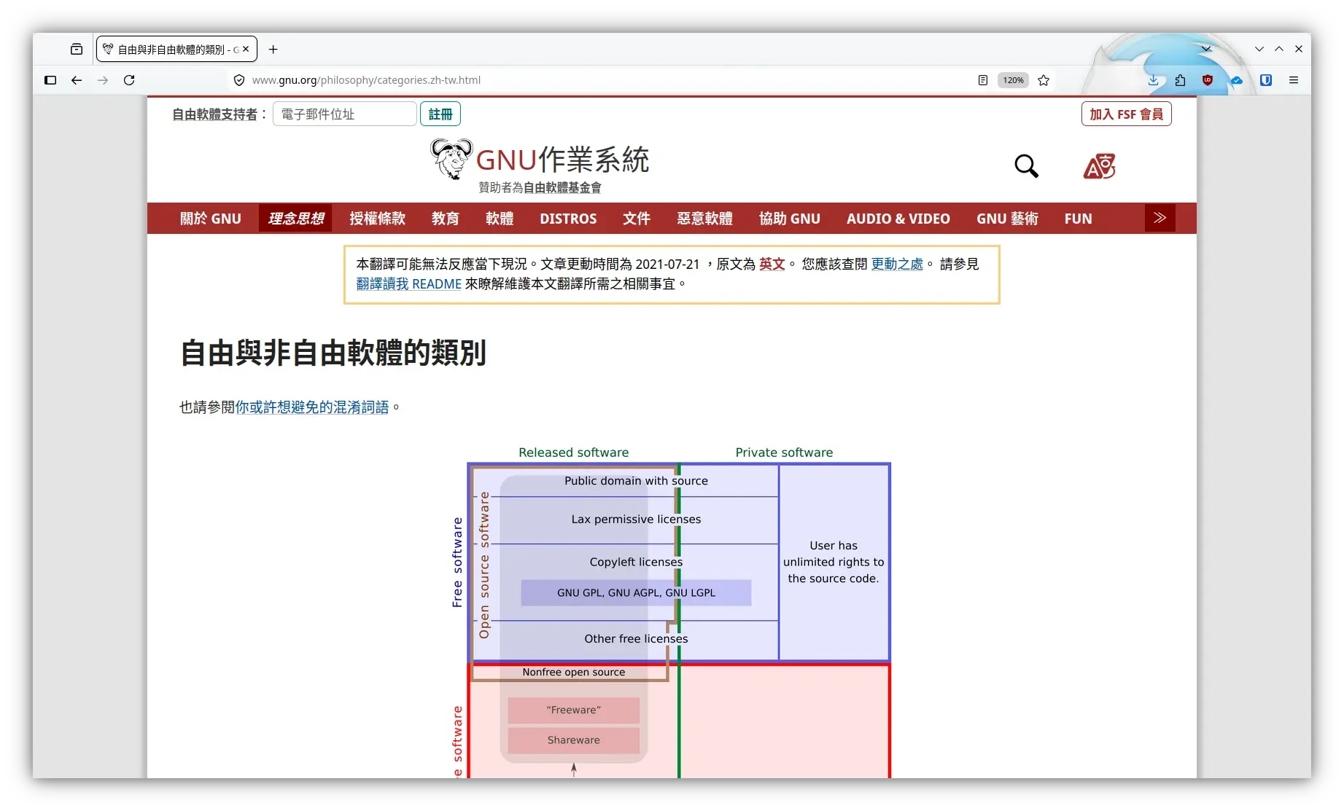Open the language translations icon
Viewport: 1344px width, 811px height.
[x=1099, y=166]
